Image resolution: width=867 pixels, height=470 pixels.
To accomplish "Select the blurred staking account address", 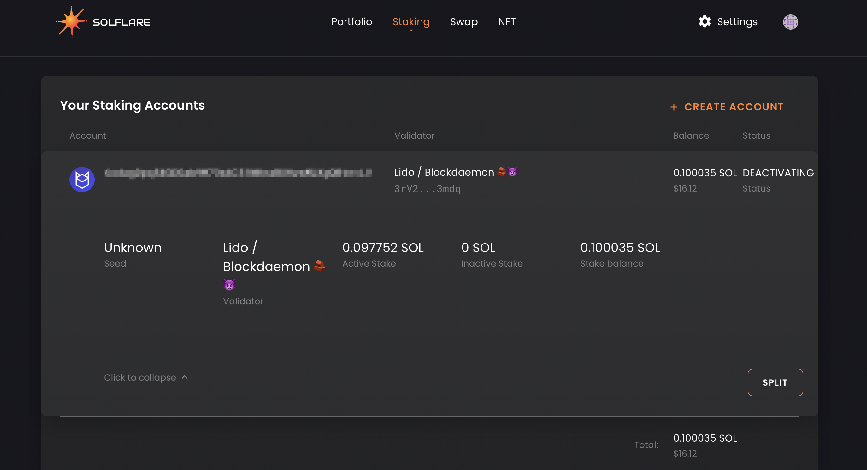I will pyautogui.click(x=238, y=172).
